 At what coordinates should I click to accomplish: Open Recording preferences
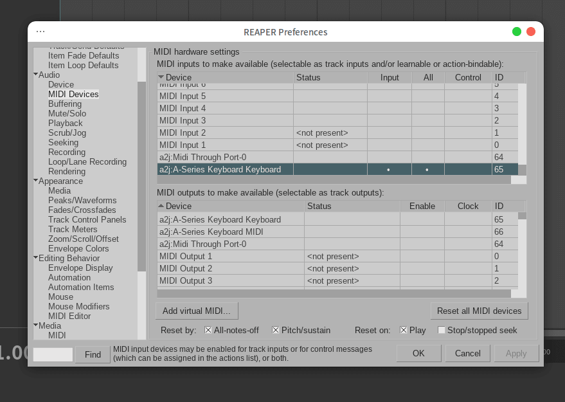pyautogui.click(x=67, y=152)
